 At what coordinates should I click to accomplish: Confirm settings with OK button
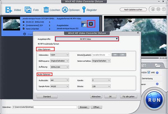110,96
